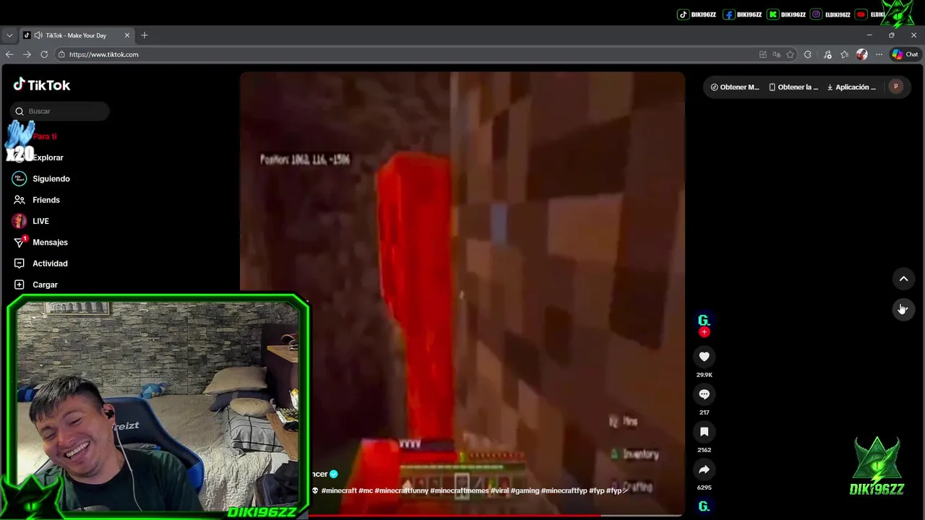Open a new browser tab

coord(145,35)
